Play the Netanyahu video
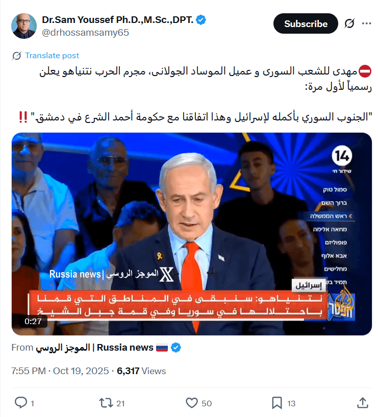 pyautogui.click(x=192, y=234)
